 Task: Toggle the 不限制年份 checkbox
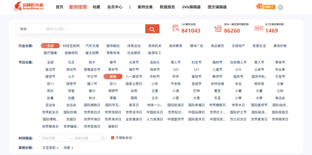point(113,138)
